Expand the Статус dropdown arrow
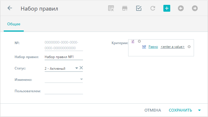The height and width of the screenshot is (117, 208). [77, 68]
